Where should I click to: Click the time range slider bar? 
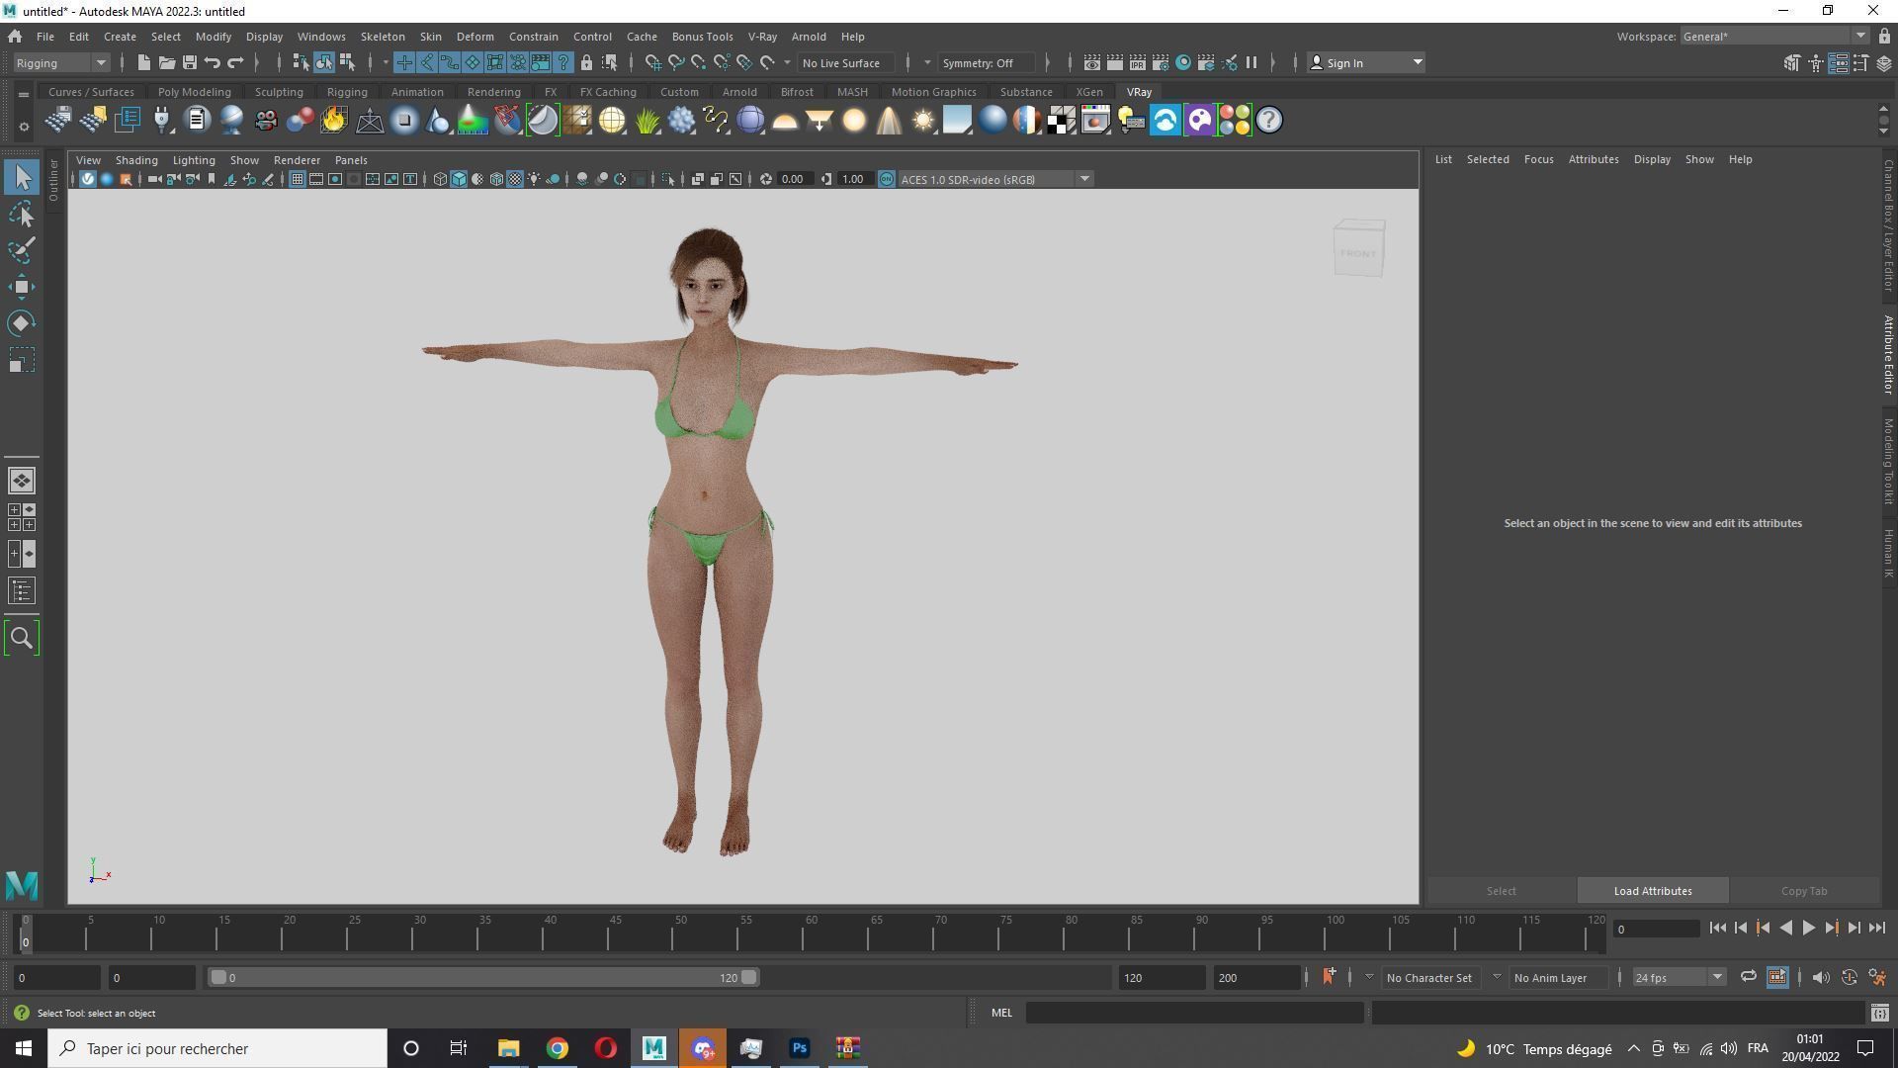(x=482, y=977)
